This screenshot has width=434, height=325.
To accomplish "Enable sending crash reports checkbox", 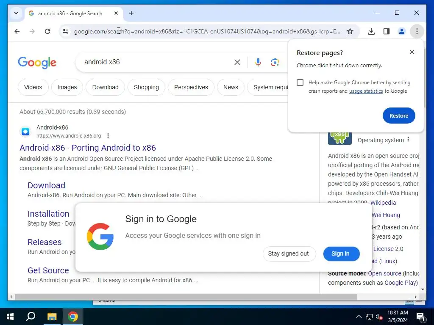I will 300,83.
